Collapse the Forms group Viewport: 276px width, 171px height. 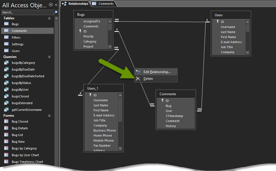50,116
